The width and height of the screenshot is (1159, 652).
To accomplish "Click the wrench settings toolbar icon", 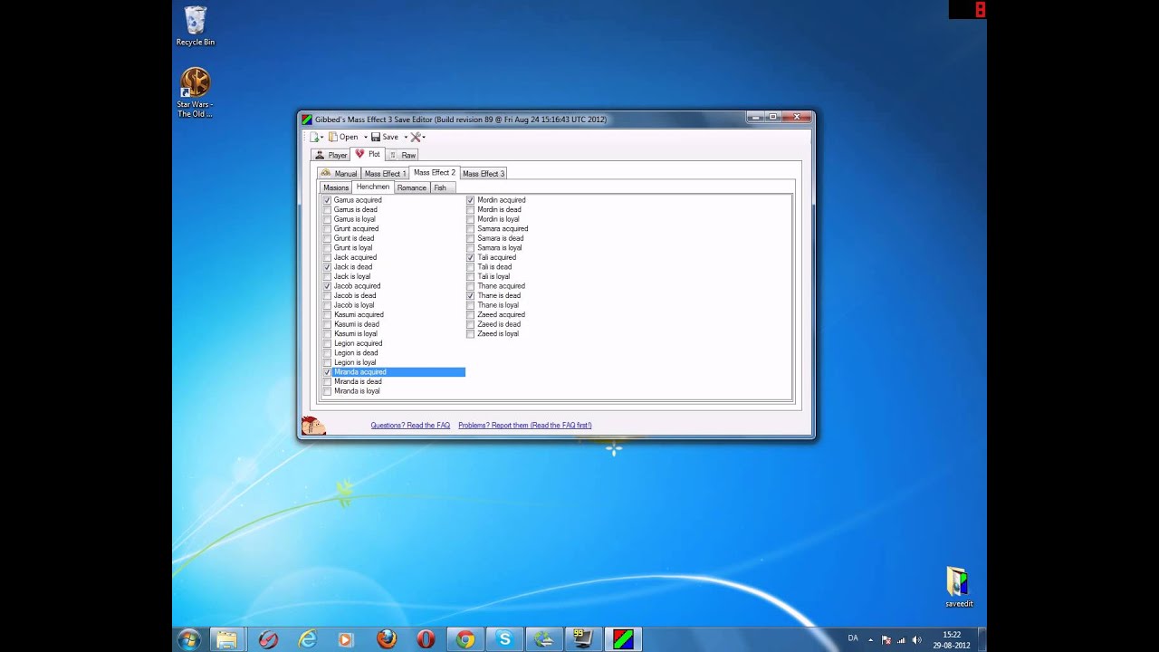I will click(416, 137).
